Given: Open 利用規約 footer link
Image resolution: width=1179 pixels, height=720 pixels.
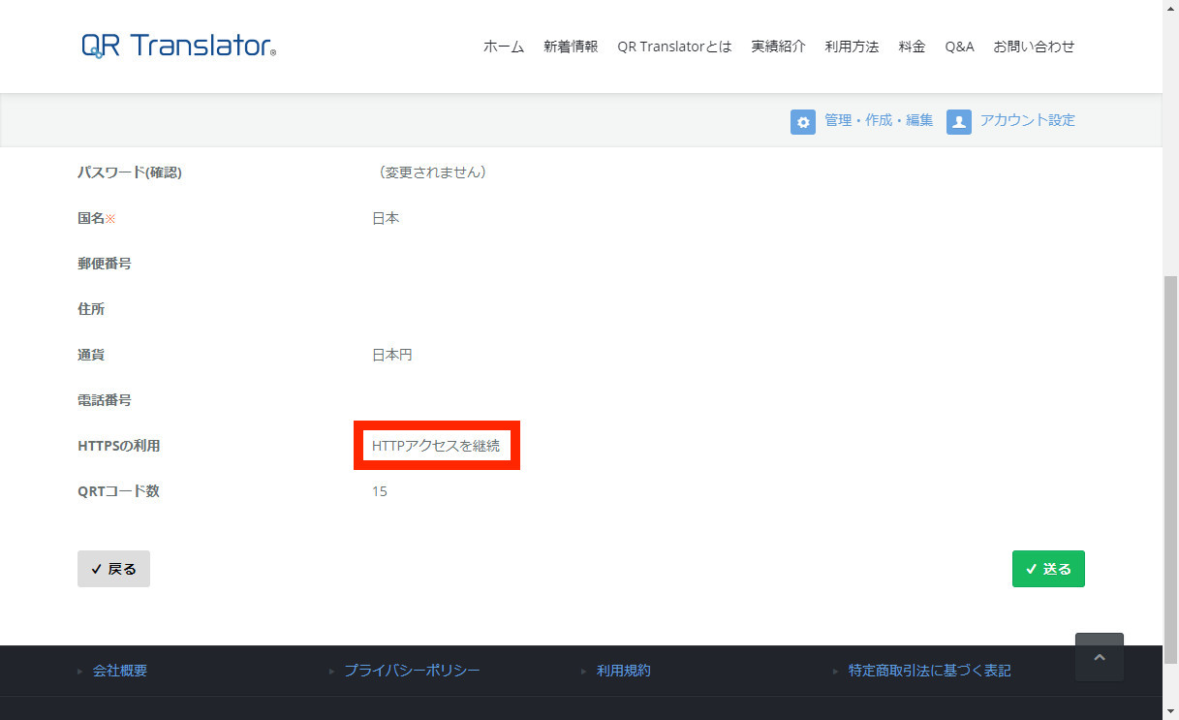Looking at the screenshot, I should pos(624,671).
